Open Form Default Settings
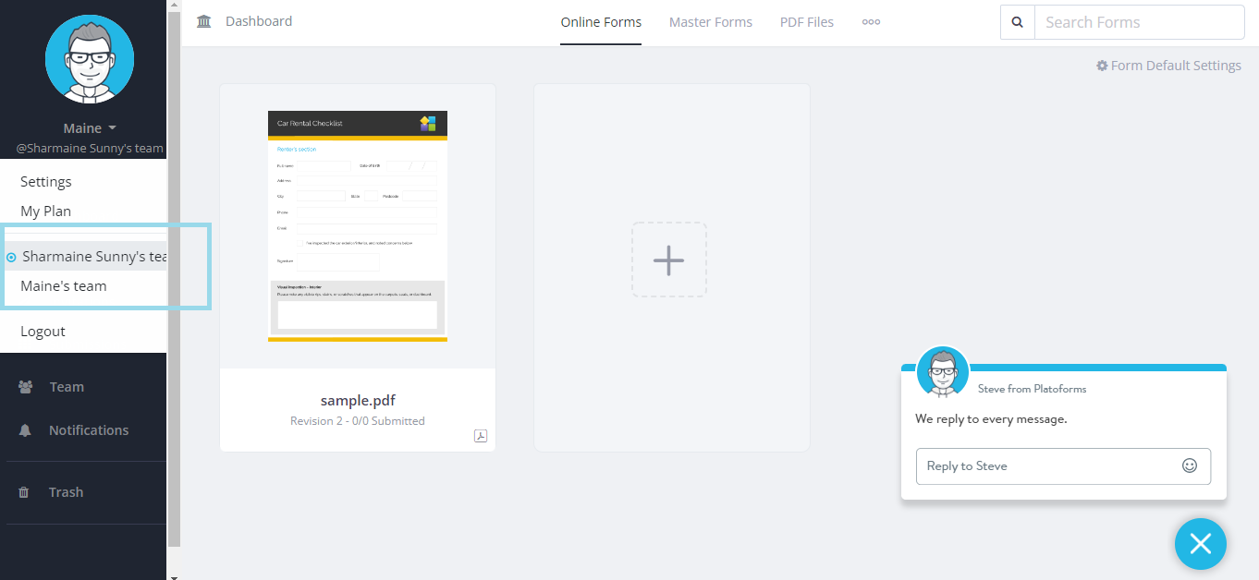Viewport: 1259px width, 580px height. tap(1168, 66)
